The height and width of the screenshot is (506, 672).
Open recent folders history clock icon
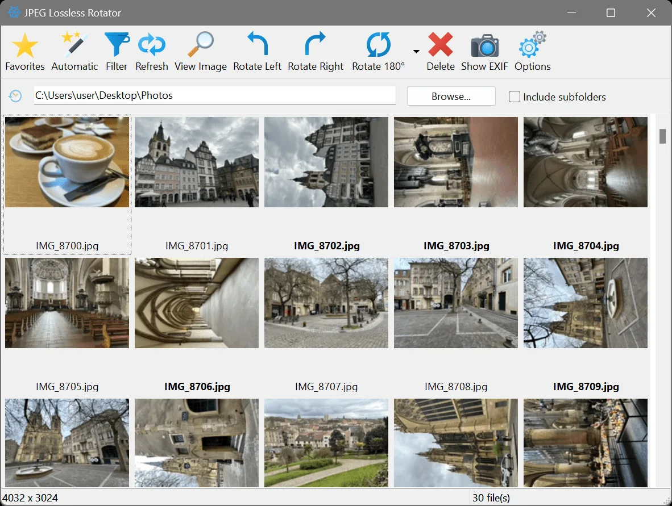point(15,96)
